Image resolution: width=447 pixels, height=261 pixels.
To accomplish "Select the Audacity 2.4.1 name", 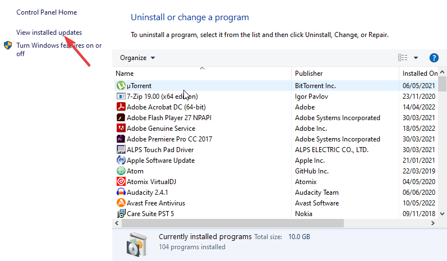I will [x=148, y=193].
